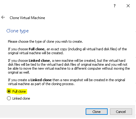Click the 'original as well.' text line
This screenshot has width=136, height=119.
click(19, 72)
